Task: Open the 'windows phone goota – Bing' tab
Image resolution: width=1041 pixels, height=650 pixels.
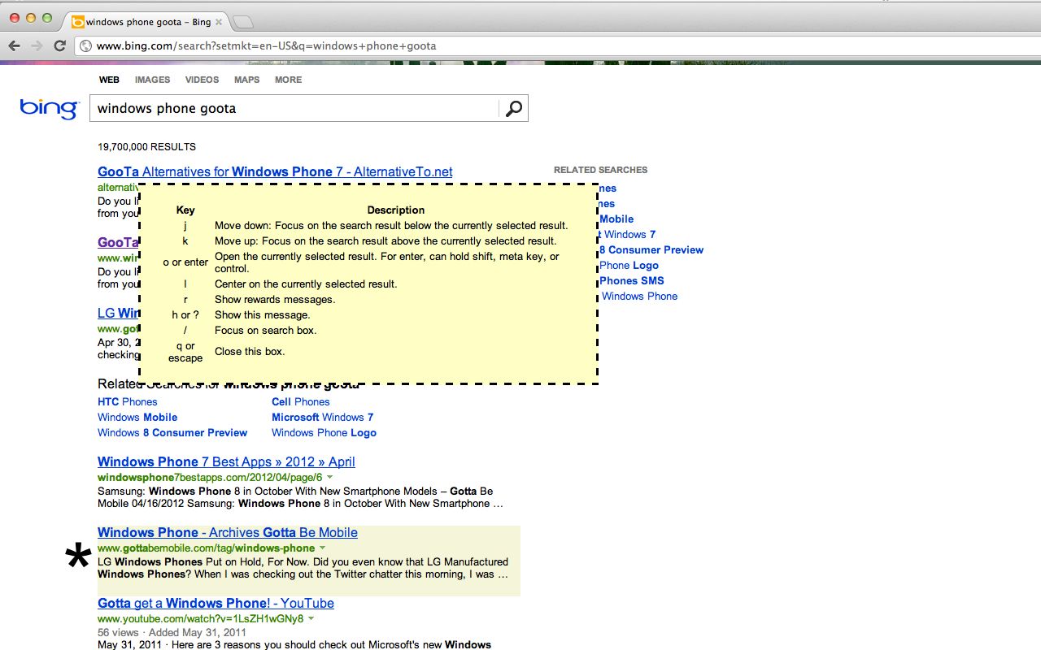Action: point(146,22)
